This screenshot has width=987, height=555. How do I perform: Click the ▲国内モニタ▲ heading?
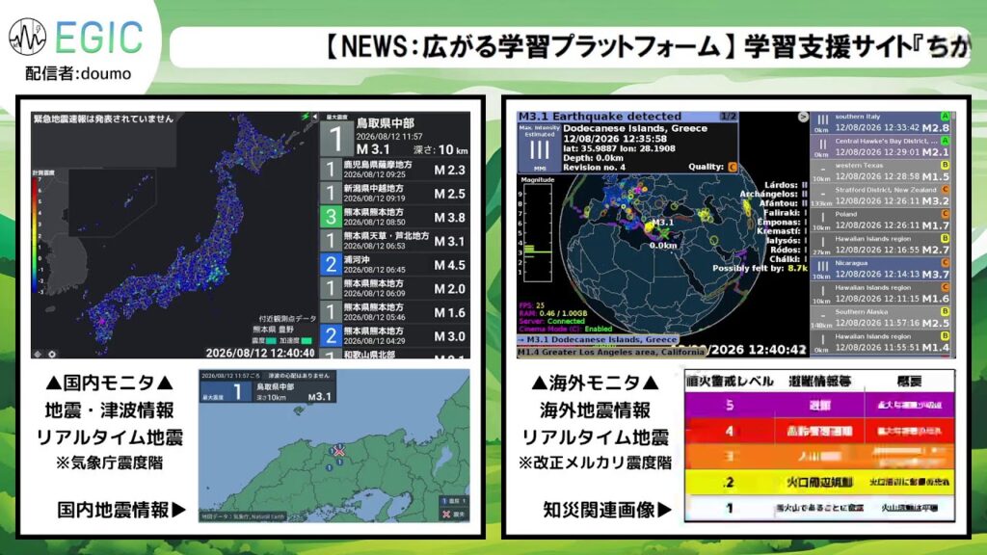pyautogui.click(x=109, y=383)
